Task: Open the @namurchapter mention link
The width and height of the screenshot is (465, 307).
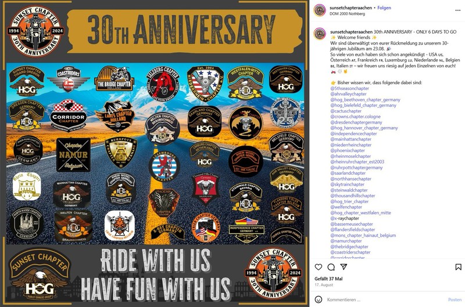Action: click(346, 241)
